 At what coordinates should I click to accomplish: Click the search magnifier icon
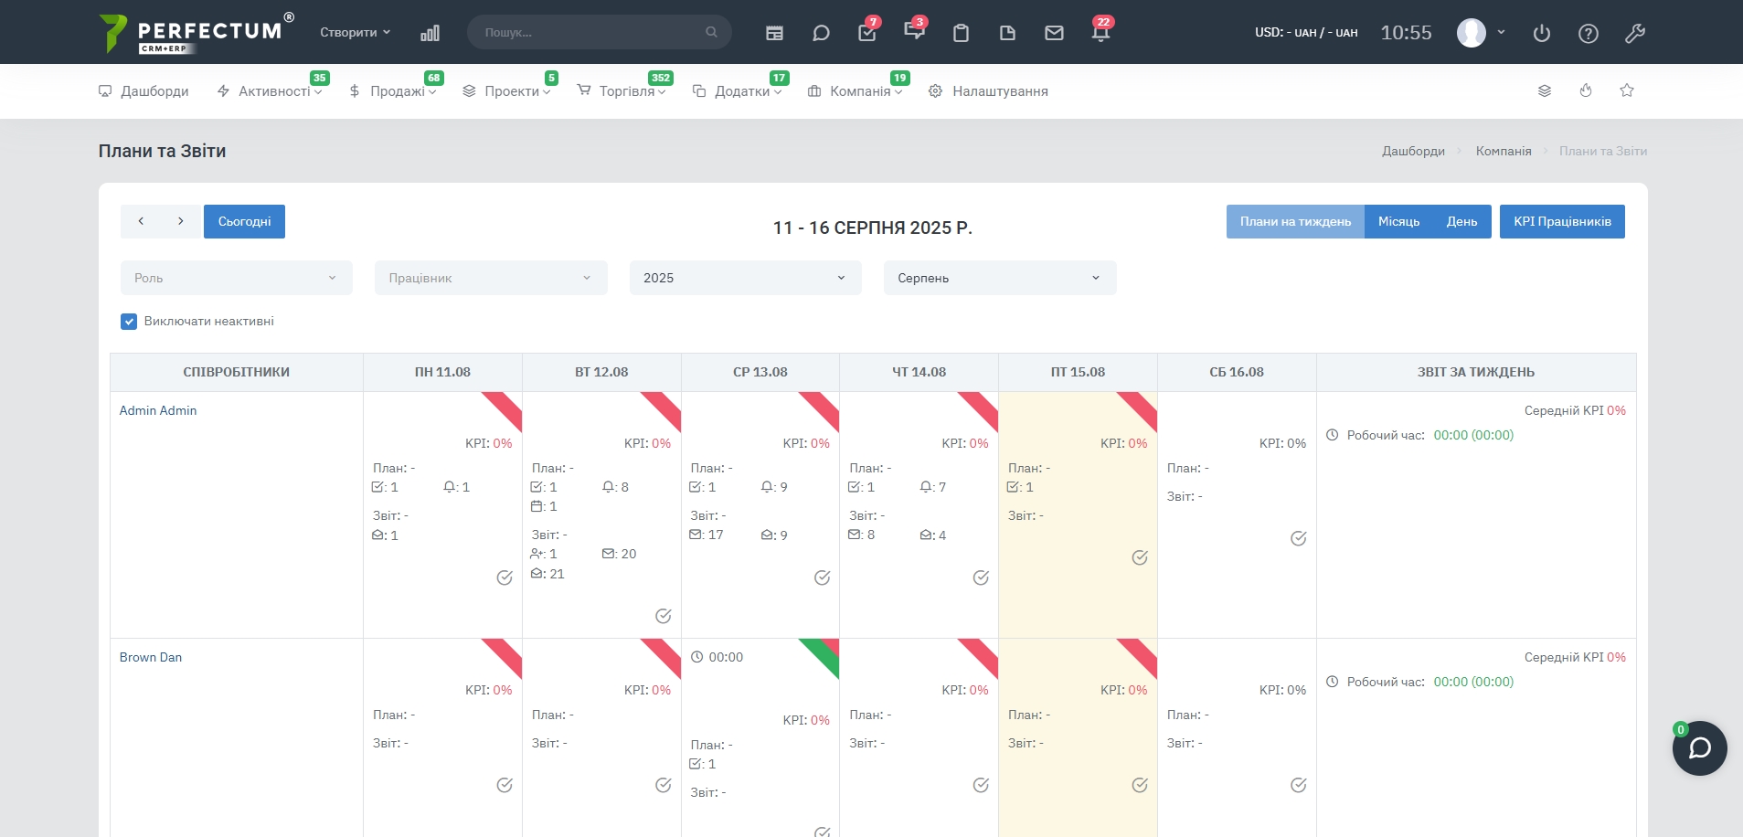[711, 32]
